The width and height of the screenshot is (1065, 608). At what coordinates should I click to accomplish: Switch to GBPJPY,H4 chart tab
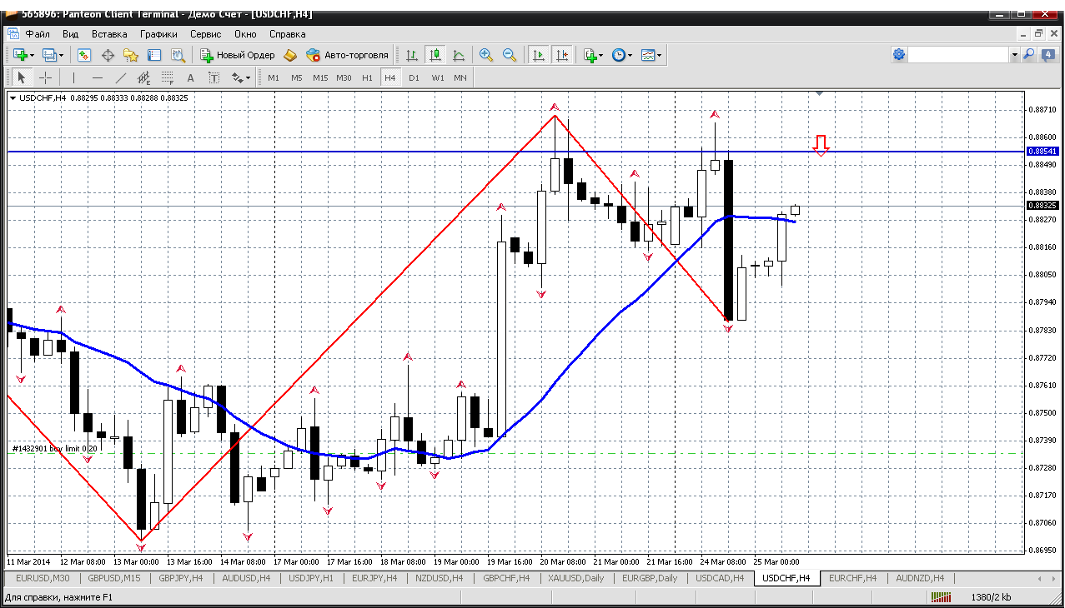tap(180, 578)
